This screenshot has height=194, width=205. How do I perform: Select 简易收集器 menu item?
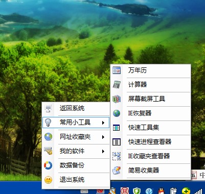click(x=150, y=171)
